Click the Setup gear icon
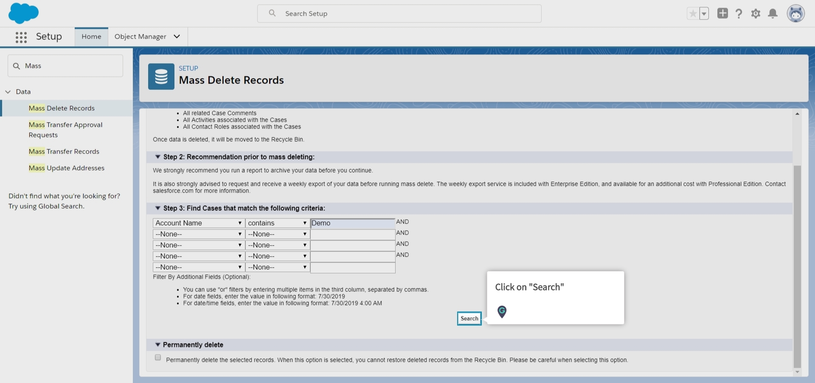Viewport: 815px width, 383px height. (x=756, y=13)
